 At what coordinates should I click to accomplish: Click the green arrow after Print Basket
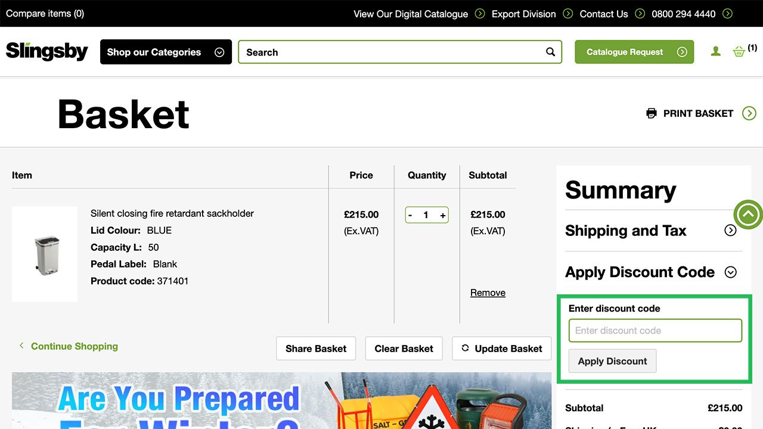pyautogui.click(x=749, y=113)
